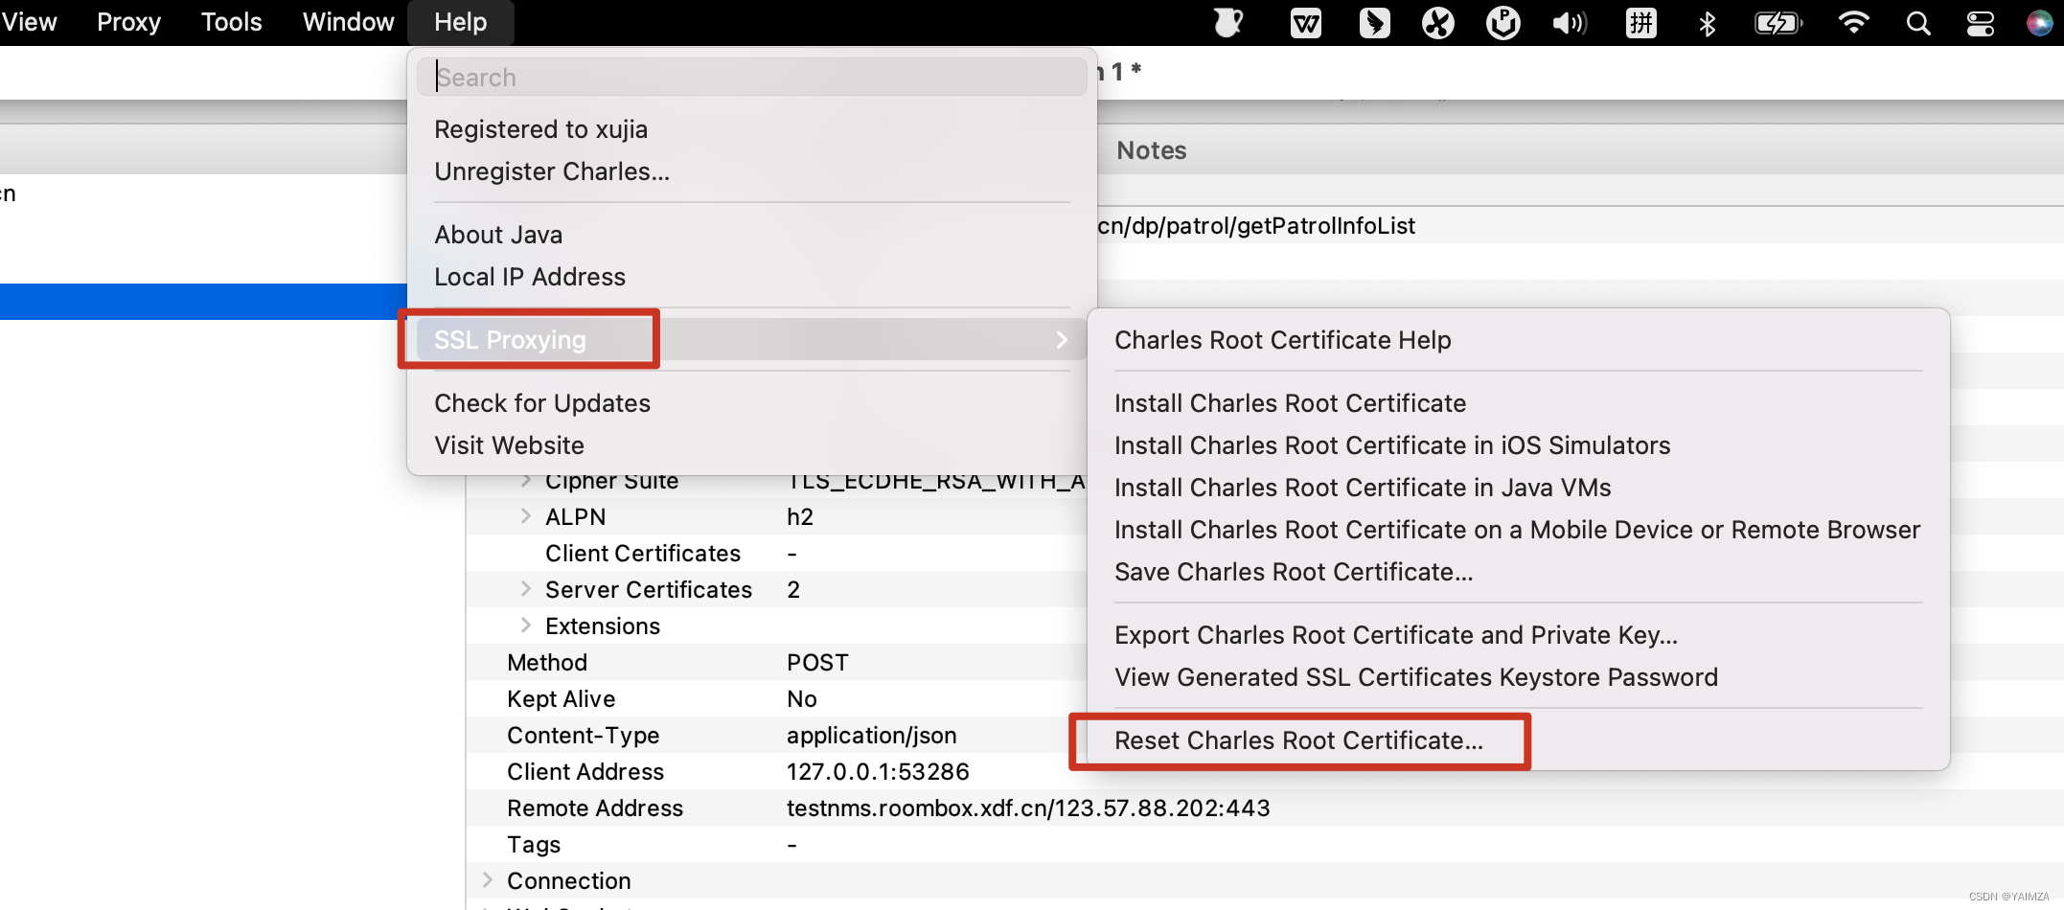Open the bear icon in menu bar

pos(1228,22)
